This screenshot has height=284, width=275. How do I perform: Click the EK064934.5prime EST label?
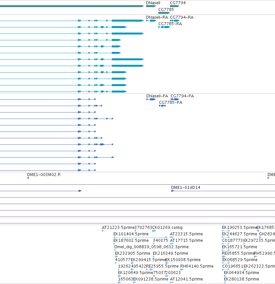click(241, 273)
